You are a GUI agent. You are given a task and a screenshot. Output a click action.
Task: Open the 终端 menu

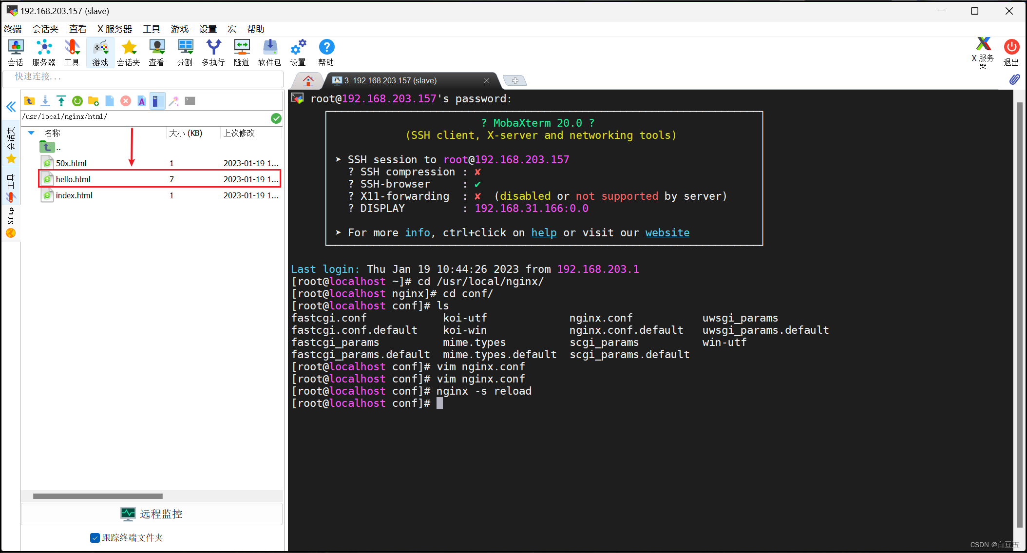coord(13,29)
